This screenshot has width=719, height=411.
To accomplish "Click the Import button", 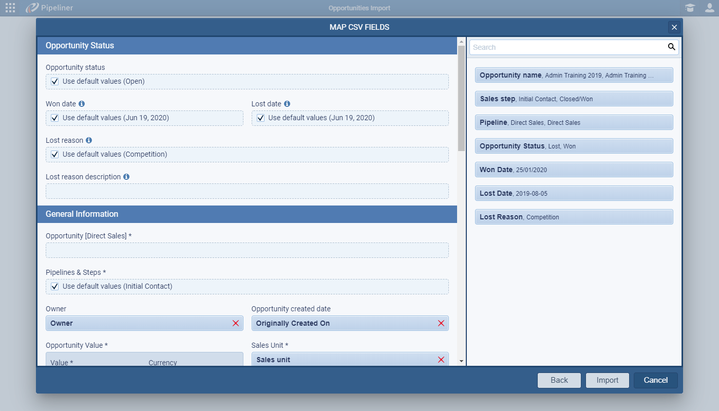I will pyautogui.click(x=607, y=380).
